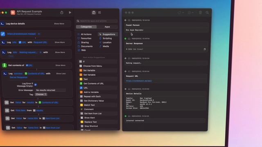262x147 pixels.
Task: Add the Replace Text action
Action: point(98,122)
